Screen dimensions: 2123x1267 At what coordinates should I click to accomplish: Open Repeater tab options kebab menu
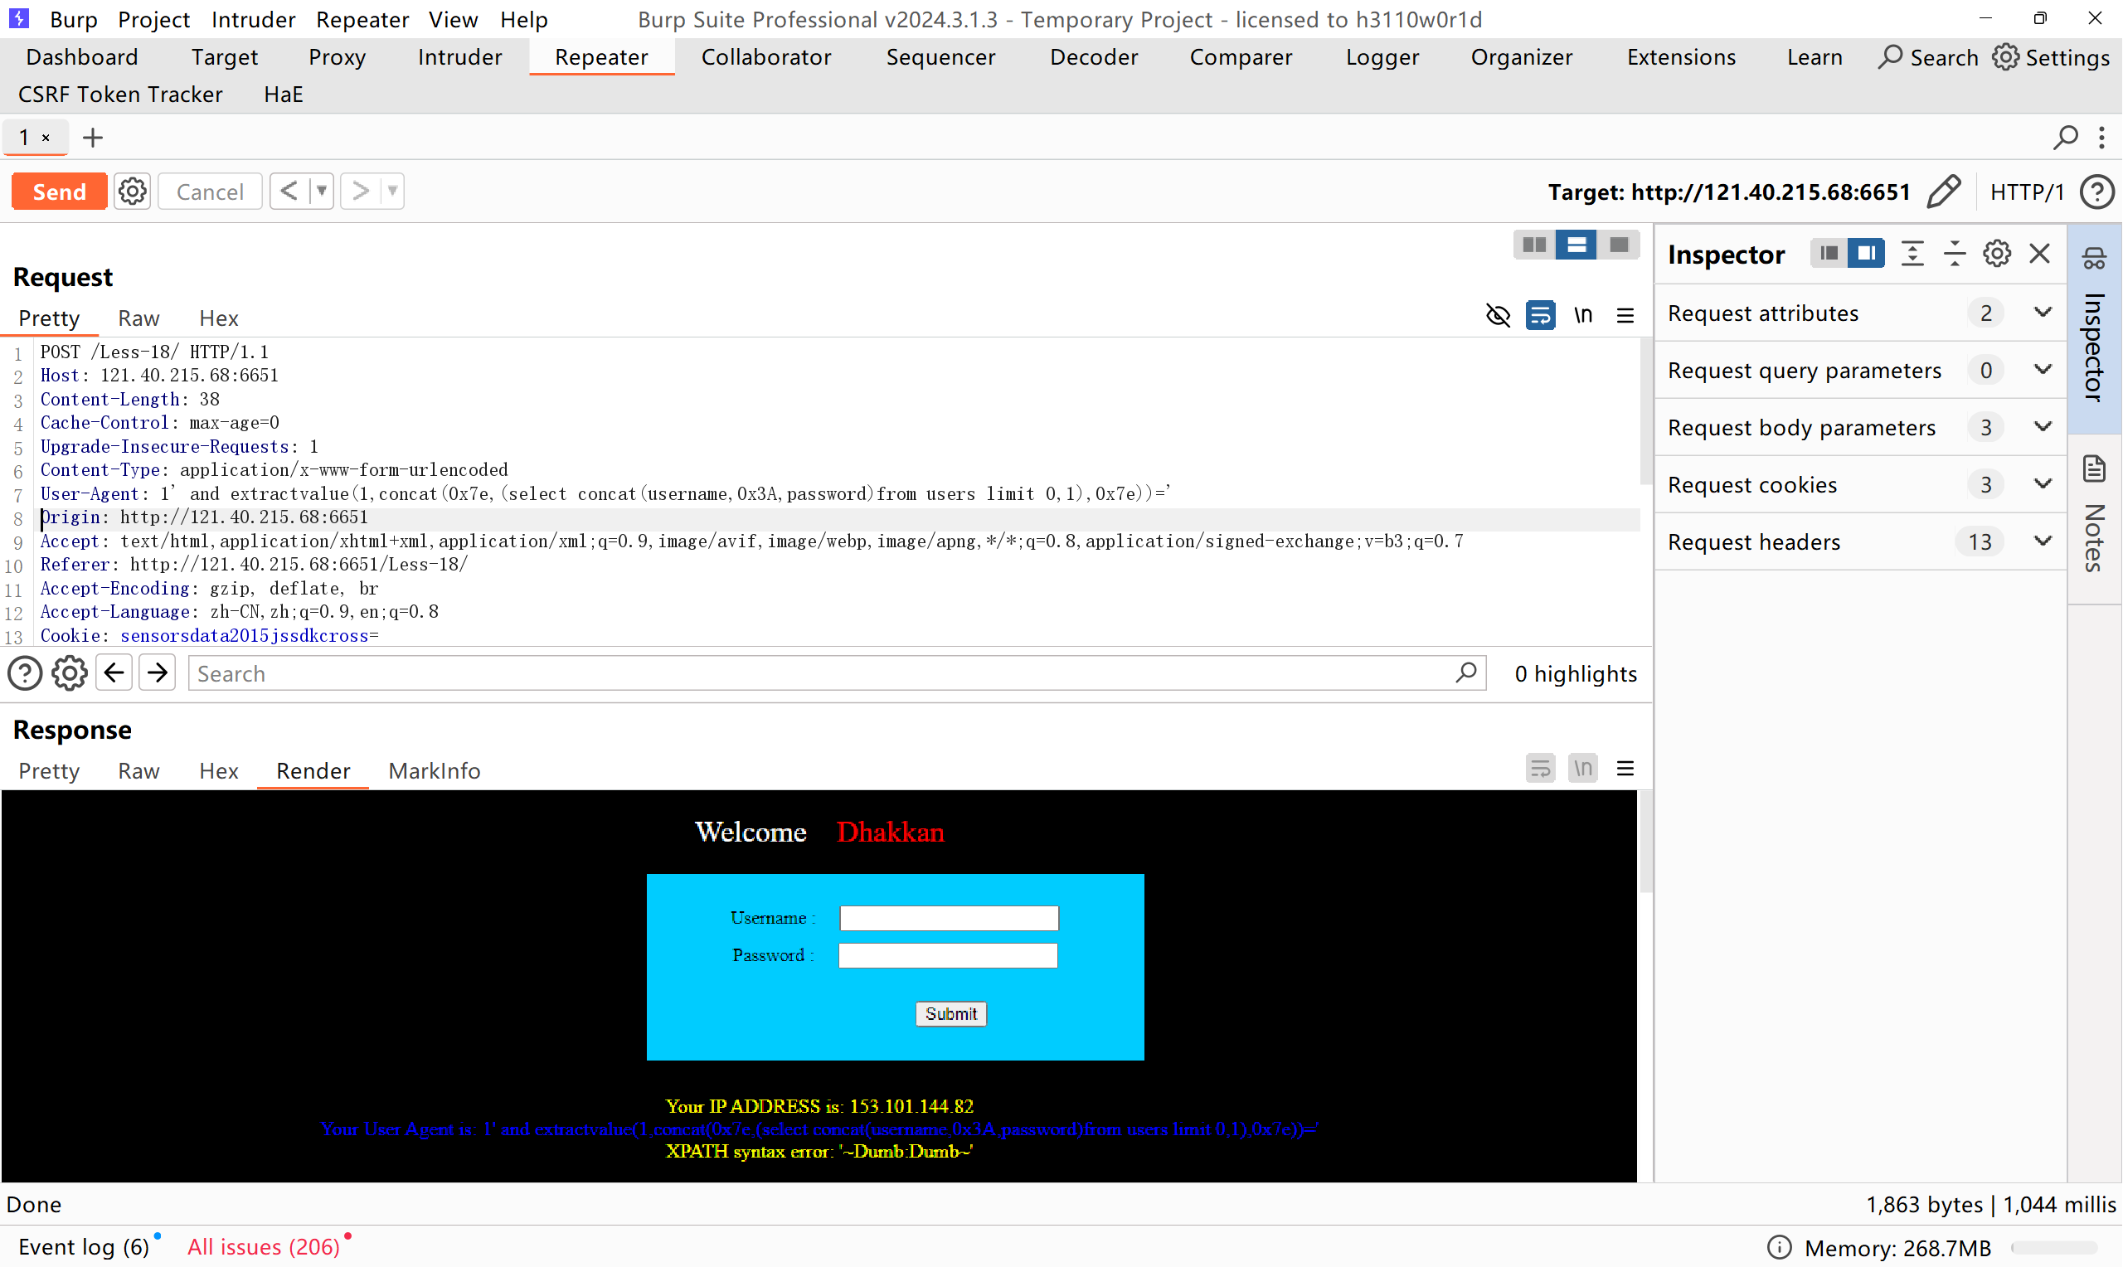point(2101,137)
